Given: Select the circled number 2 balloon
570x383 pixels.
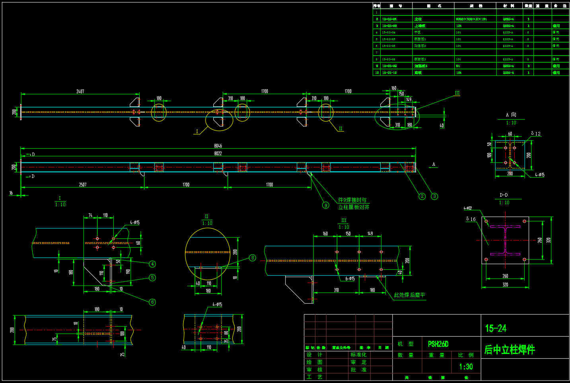Looking at the screenshot, I should (422, 196).
